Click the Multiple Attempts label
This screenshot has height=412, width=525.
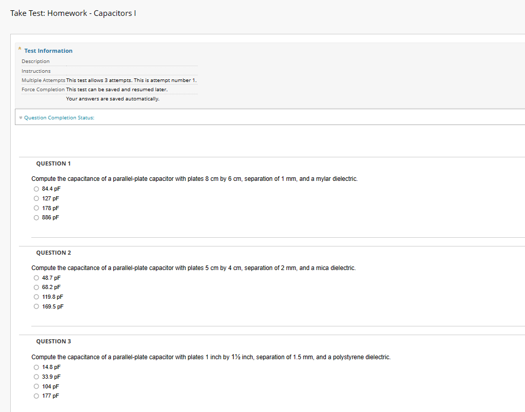coord(44,80)
